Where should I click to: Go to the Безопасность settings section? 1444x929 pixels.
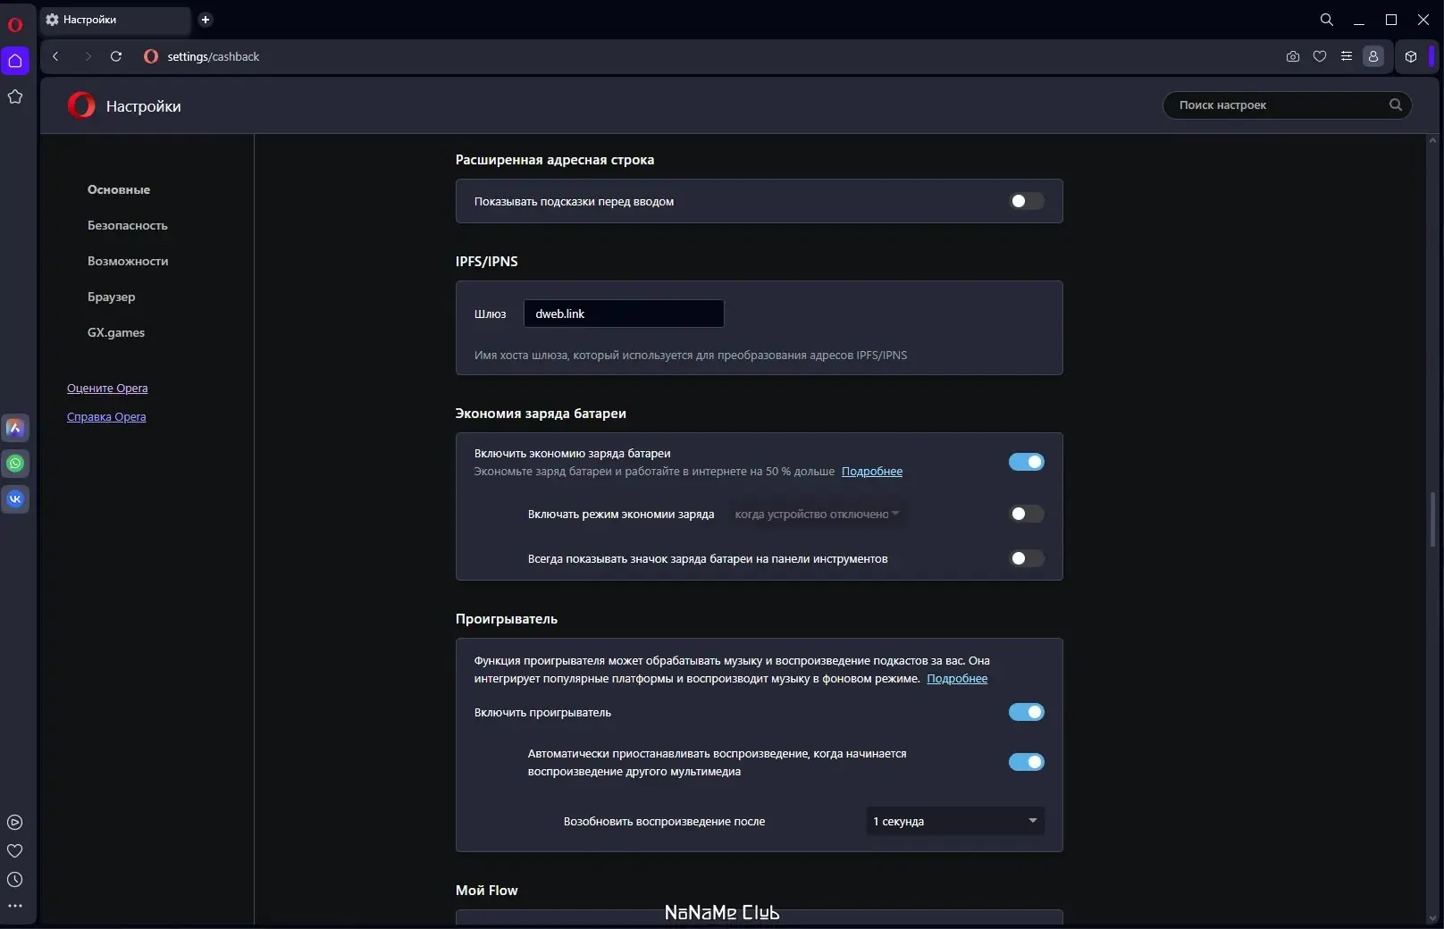tap(128, 225)
